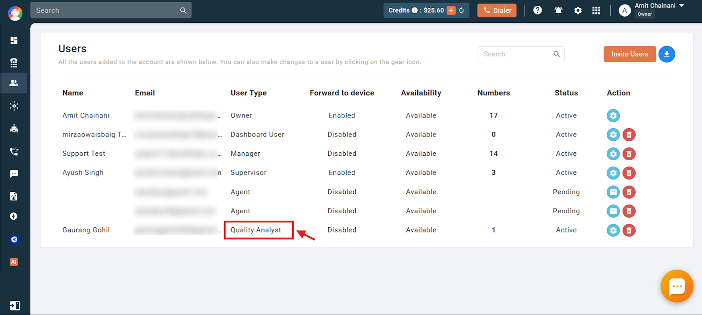Resend the invite email to the first pending Agent
Screen dimensions: 702x315
pyautogui.click(x=613, y=192)
